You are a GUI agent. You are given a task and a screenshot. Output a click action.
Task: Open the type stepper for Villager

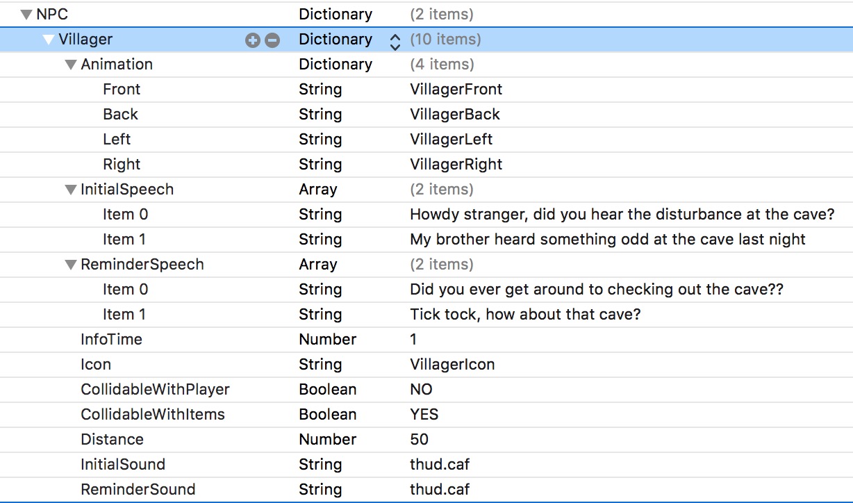pos(395,40)
